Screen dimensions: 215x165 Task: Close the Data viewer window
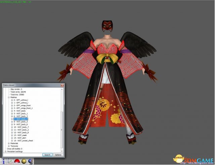click(x=62, y=85)
